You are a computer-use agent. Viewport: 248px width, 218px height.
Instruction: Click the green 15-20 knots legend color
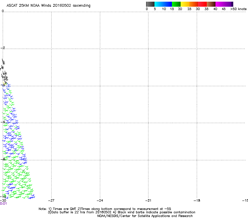(176, 4)
